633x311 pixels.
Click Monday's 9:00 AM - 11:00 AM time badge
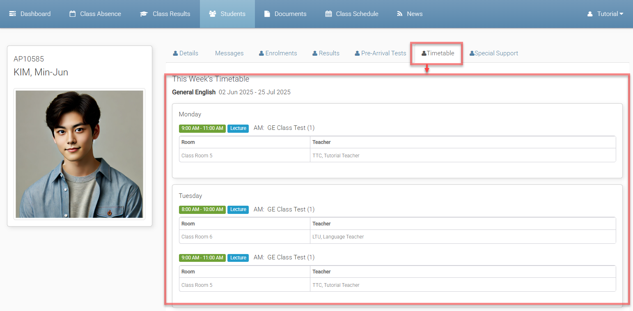click(202, 128)
